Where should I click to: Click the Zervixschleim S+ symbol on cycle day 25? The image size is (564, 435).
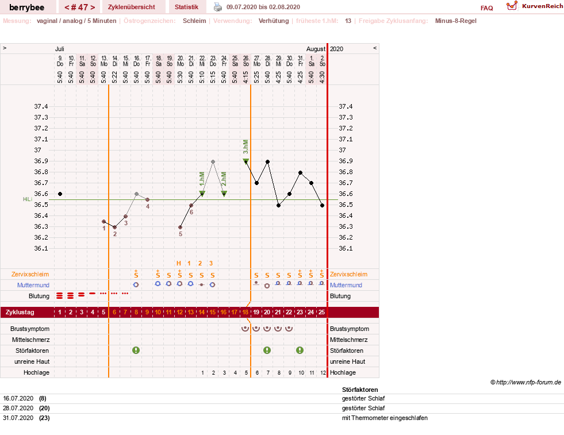[x=321, y=274]
